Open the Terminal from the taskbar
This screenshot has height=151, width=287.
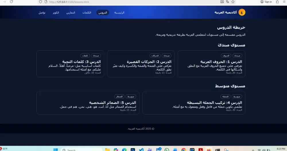click(x=218, y=150)
